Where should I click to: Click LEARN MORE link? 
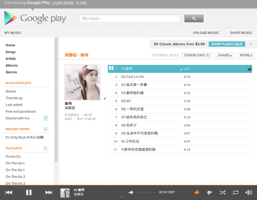(63, 3)
